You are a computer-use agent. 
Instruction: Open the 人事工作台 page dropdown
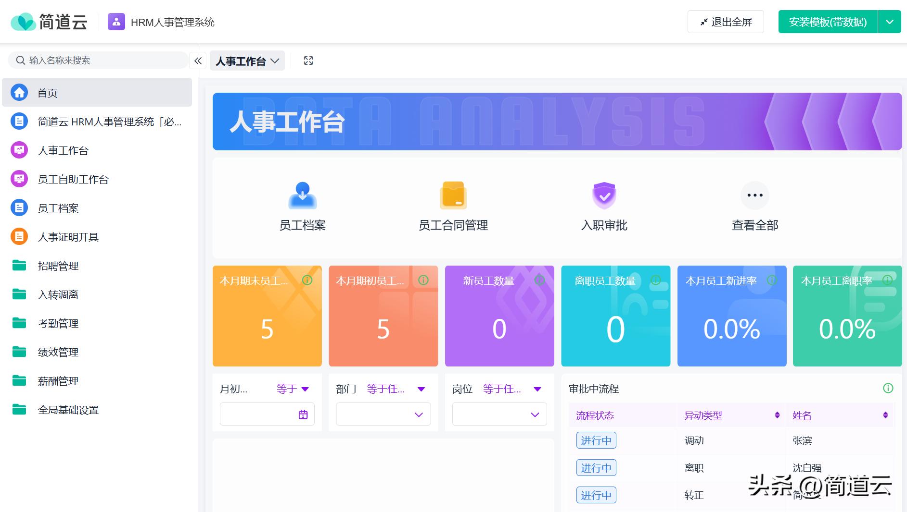click(247, 61)
